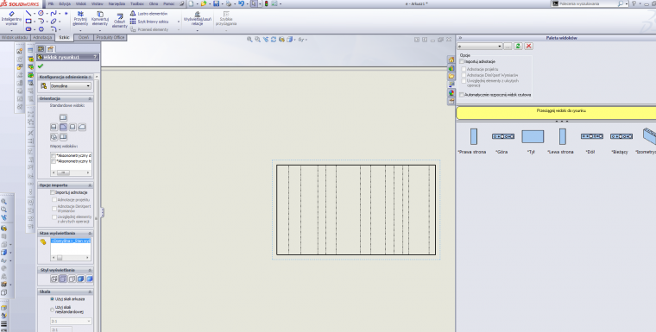Clear the view palette with red X
The height and width of the screenshot is (332, 656).
[529, 46]
